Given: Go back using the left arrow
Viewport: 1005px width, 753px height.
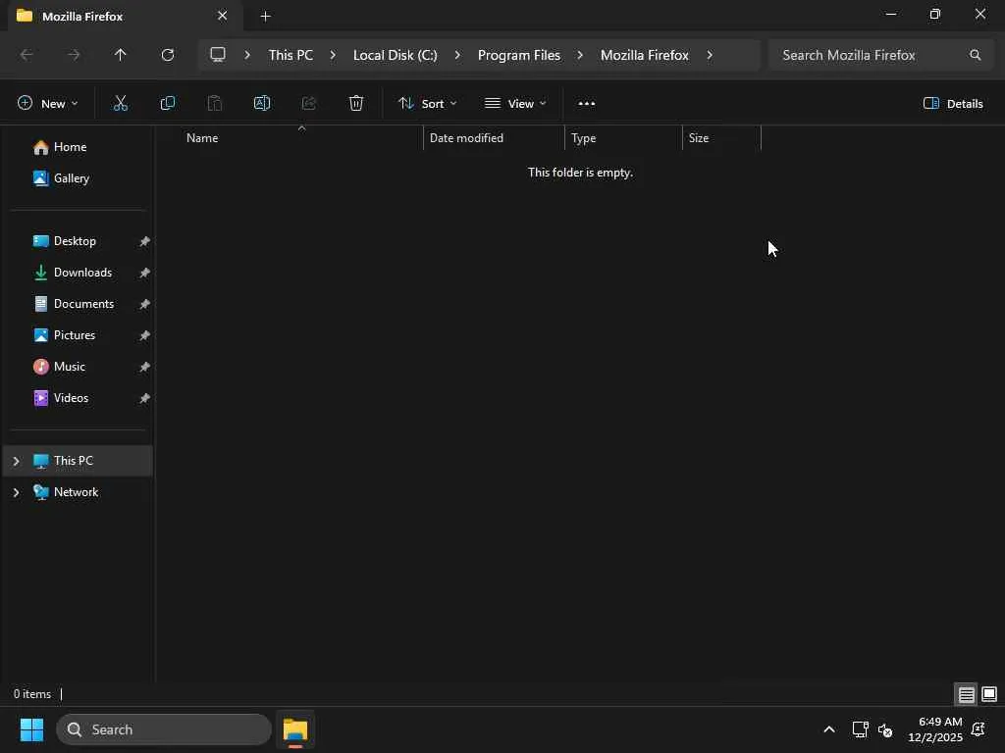Looking at the screenshot, I should click(26, 55).
